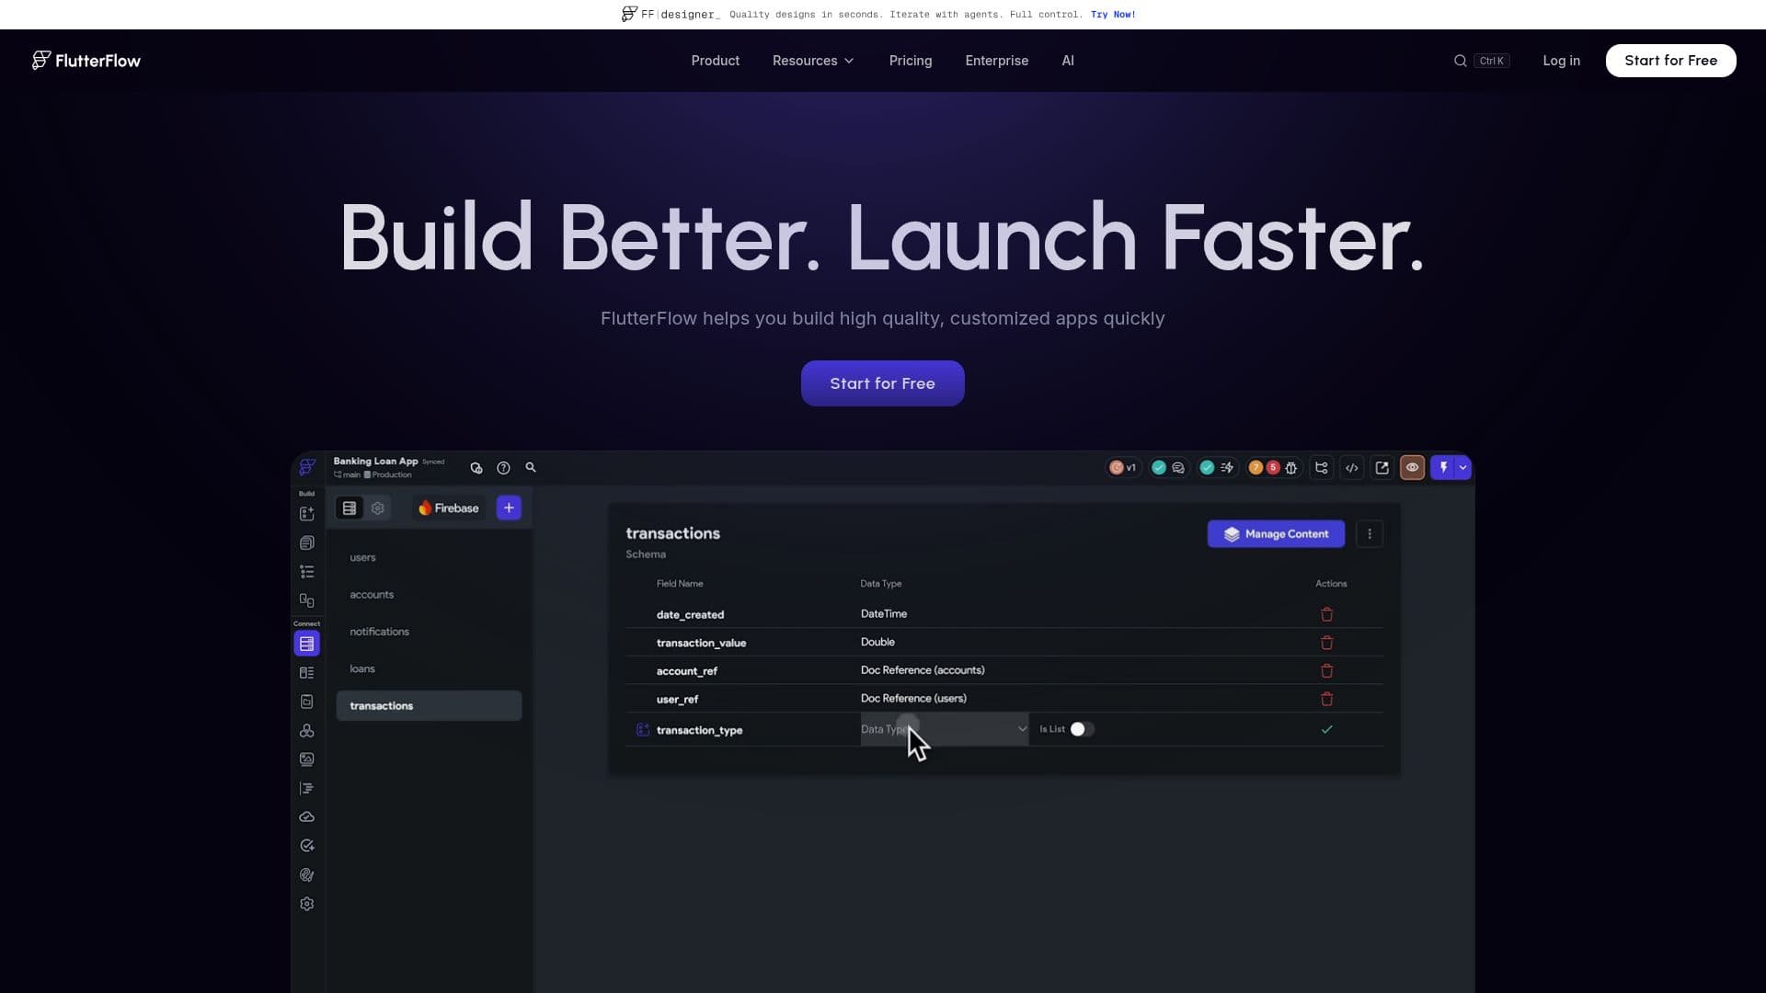Click the purple Start for Free hero button

pos(883,383)
